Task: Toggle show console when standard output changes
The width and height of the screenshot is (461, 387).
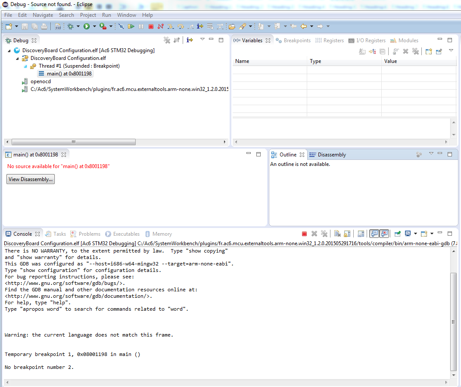Action: pos(374,234)
